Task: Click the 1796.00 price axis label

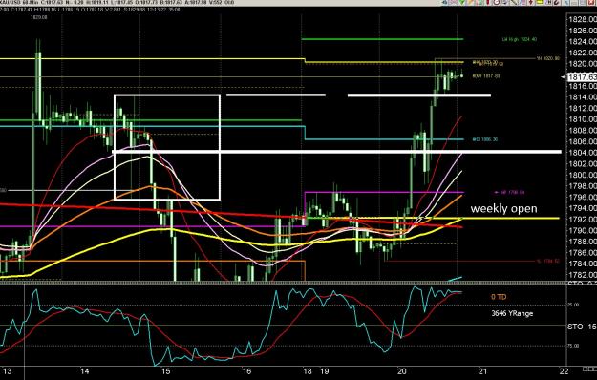Action: coord(582,197)
